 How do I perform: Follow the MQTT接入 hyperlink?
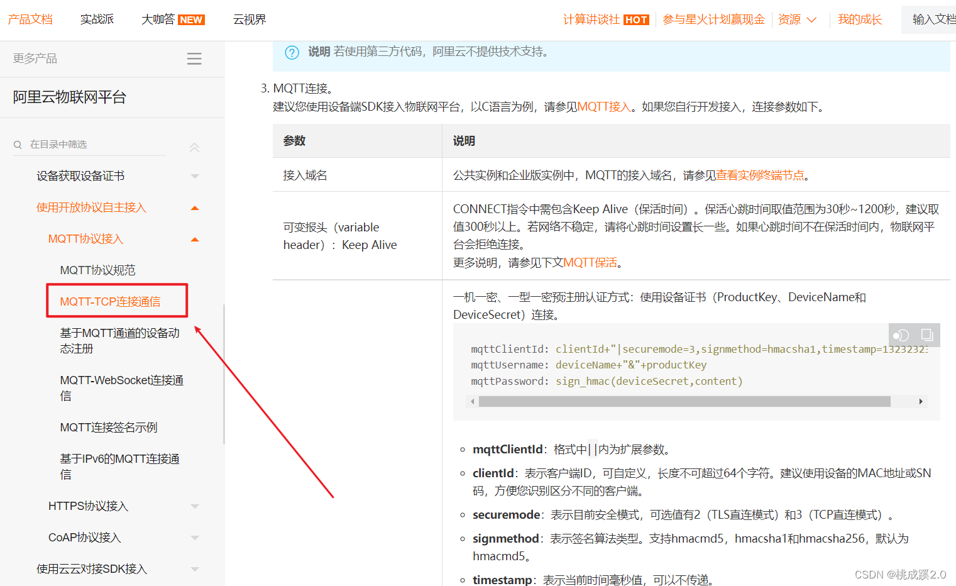[603, 107]
